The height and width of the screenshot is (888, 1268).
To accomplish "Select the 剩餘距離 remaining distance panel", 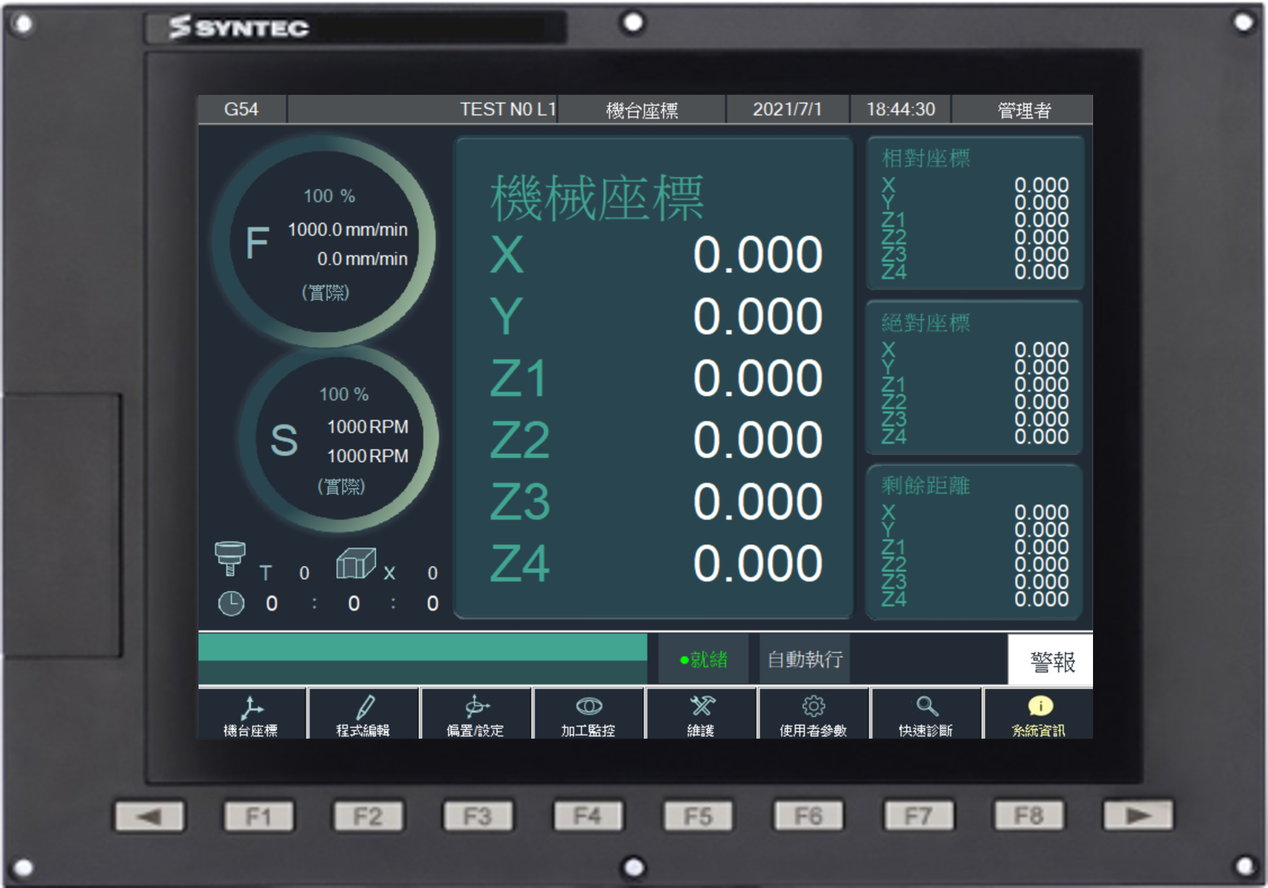I will coord(975,542).
